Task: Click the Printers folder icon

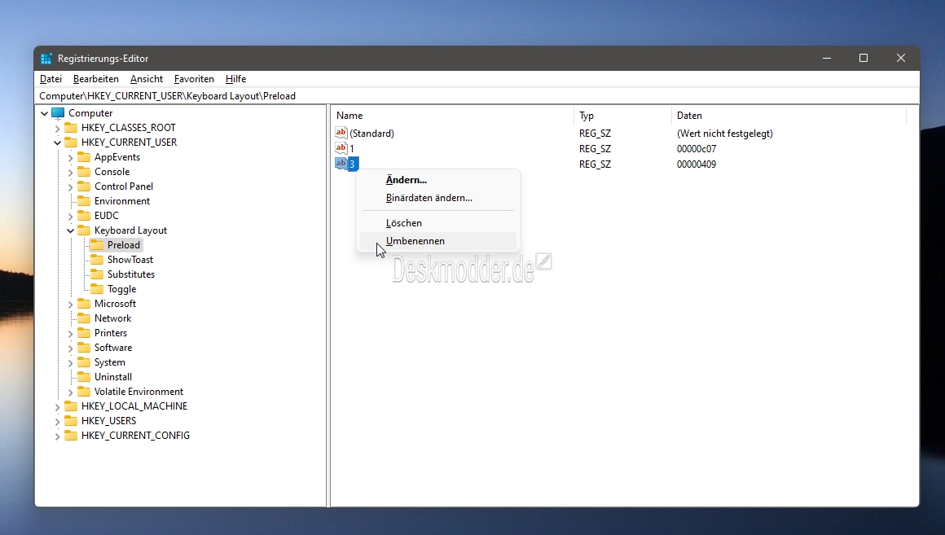Action: [84, 333]
